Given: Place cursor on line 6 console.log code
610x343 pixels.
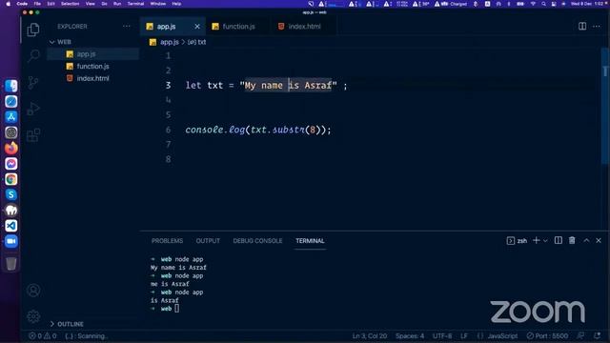Looking at the screenshot, I should tap(258, 130).
